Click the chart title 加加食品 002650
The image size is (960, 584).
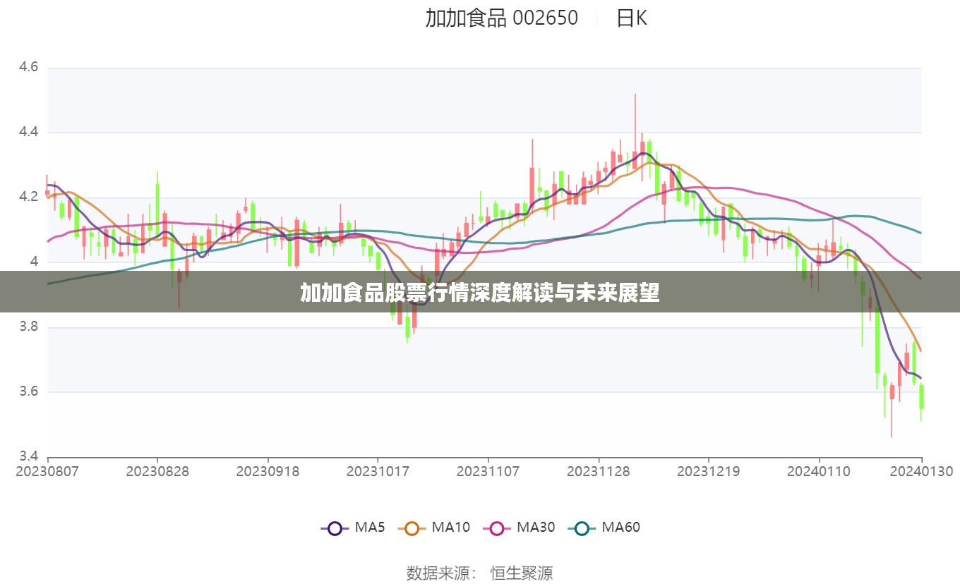click(501, 18)
